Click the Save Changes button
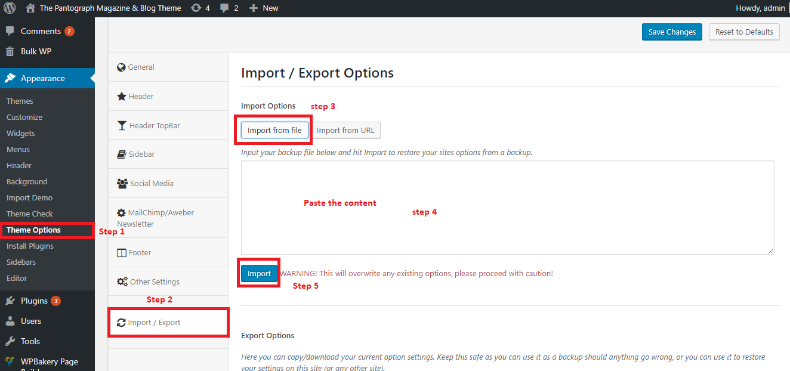This screenshot has width=790, height=371. pos(672,32)
